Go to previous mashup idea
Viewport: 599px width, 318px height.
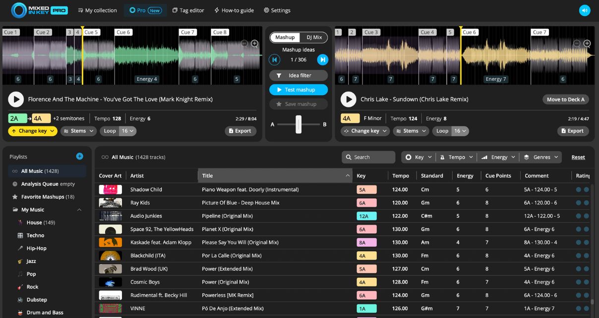[274, 60]
